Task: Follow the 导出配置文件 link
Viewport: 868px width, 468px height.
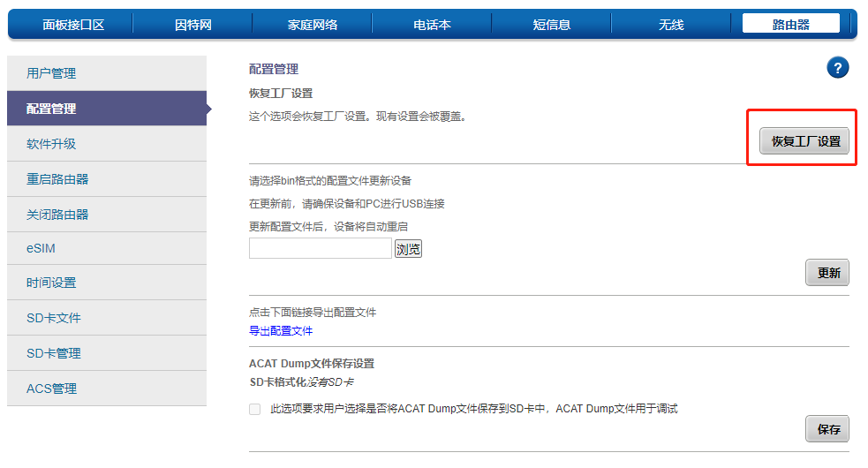Action: (x=281, y=331)
